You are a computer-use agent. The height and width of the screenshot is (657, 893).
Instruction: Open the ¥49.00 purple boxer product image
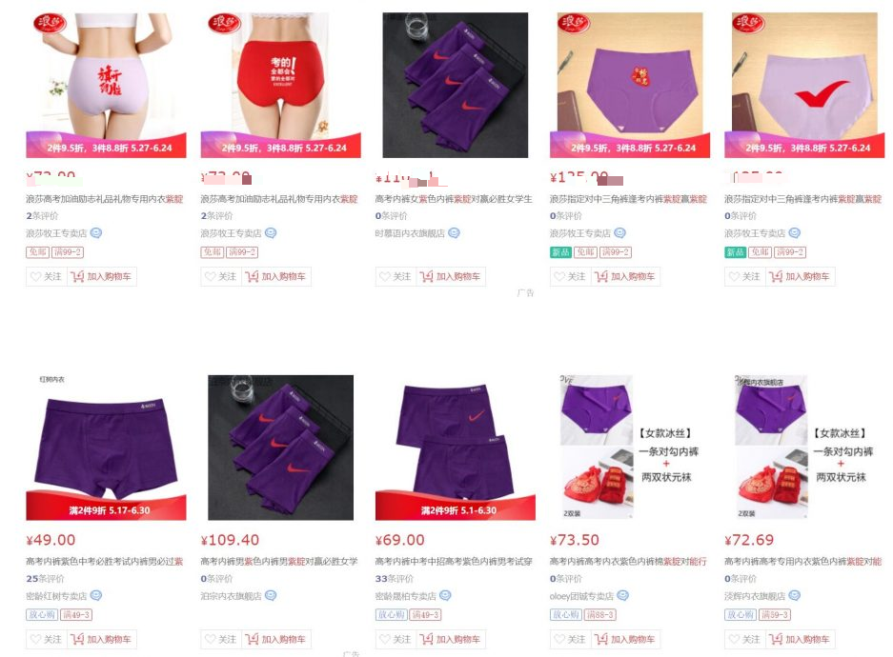coord(106,448)
